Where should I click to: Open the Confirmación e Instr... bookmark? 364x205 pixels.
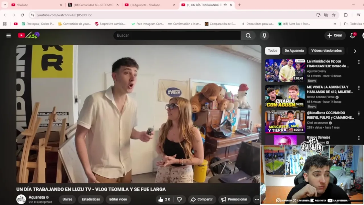(184, 24)
